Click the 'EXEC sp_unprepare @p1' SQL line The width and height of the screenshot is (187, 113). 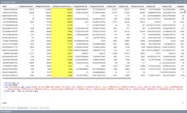tap(22, 91)
